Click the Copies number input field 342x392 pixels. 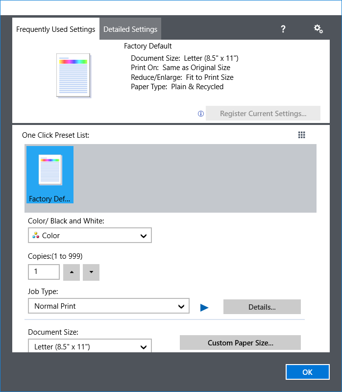coord(44,272)
